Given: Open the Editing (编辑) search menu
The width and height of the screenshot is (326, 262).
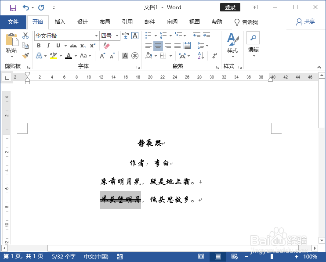Looking at the screenshot, I should click(253, 45).
